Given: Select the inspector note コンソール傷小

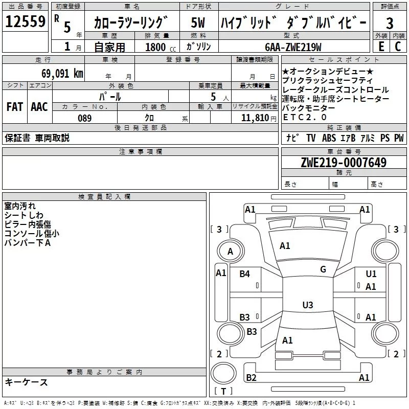Looking at the screenshot, I should [32, 233].
